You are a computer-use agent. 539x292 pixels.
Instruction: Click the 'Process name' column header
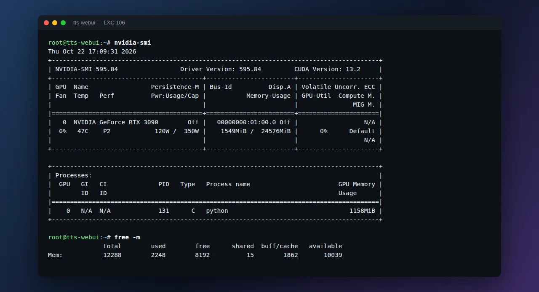228,184
